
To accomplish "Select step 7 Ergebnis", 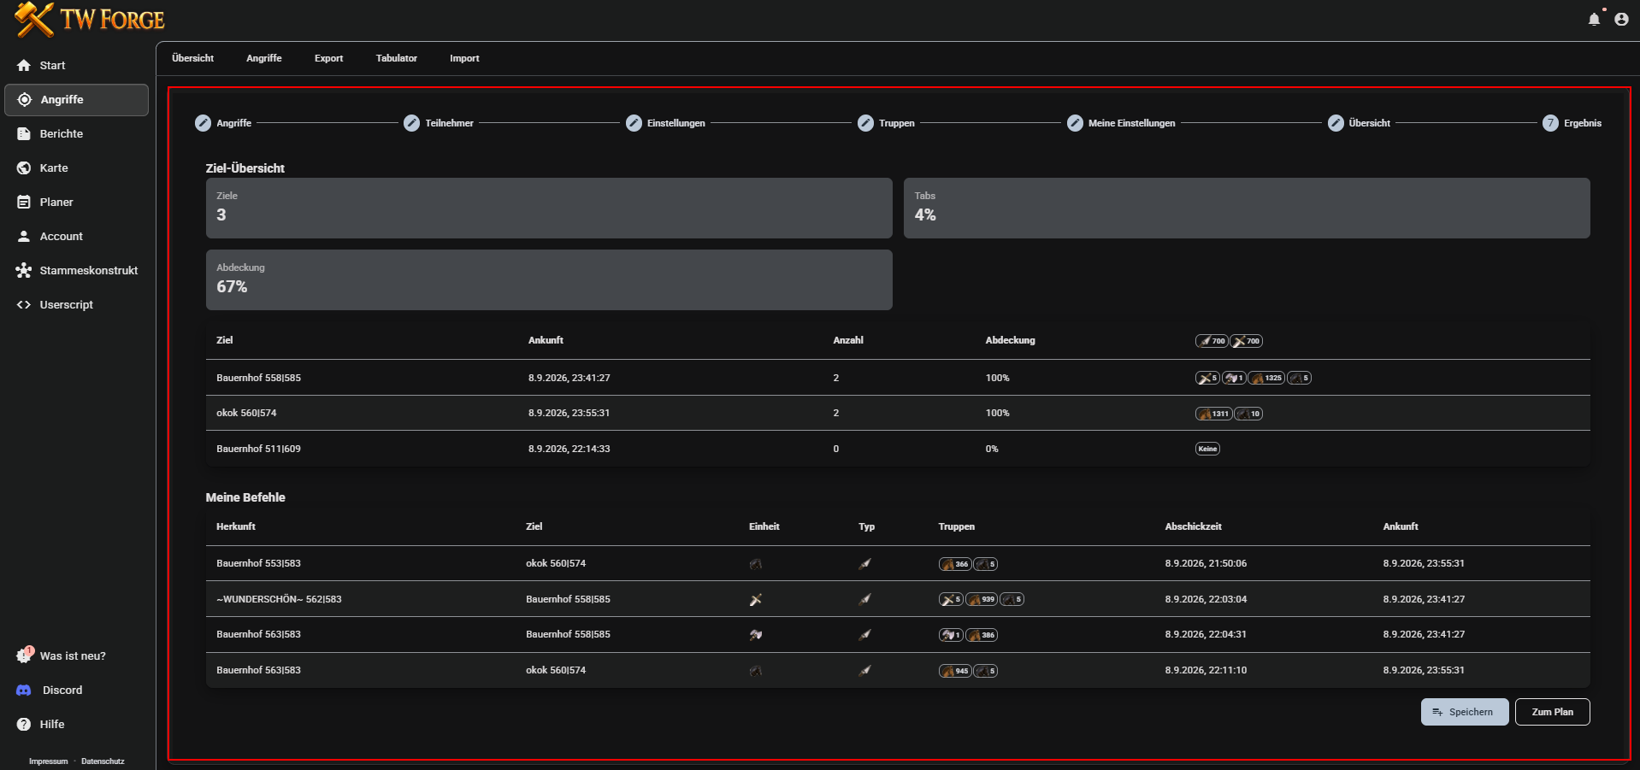I will coord(1572,123).
